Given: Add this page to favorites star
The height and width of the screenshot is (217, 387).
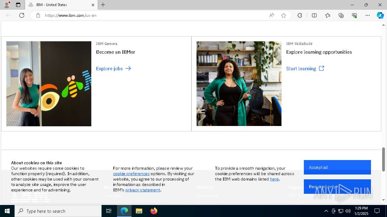Looking at the screenshot, I should pos(284,15).
